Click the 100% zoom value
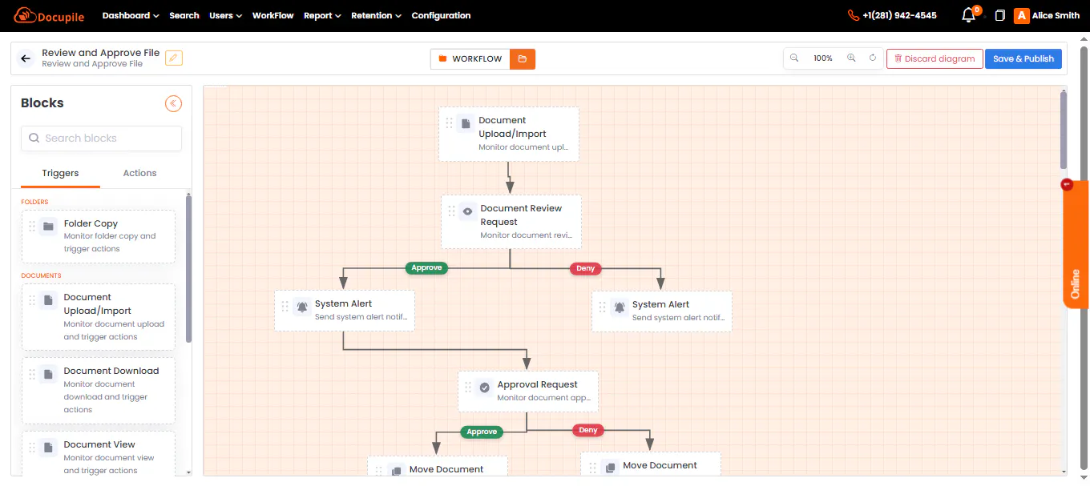Screen dimensions: 1090x486 pos(823,58)
